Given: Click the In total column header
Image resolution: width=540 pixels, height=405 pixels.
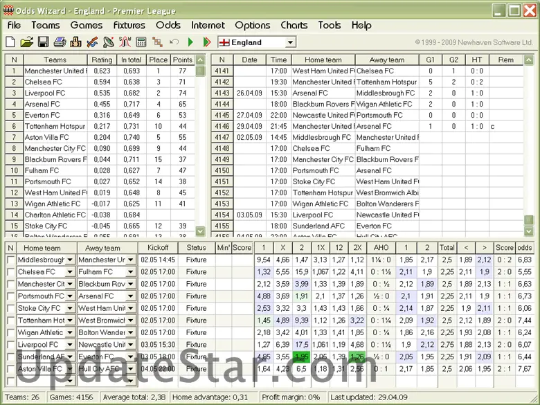Looking at the screenshot, I should point(132,60).
